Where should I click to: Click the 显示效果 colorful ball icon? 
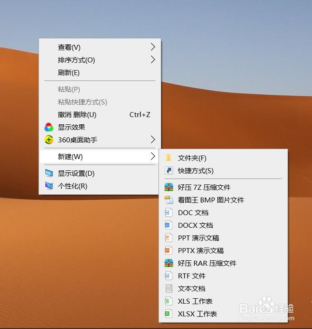pyautogui.click(x=49, y=127)
